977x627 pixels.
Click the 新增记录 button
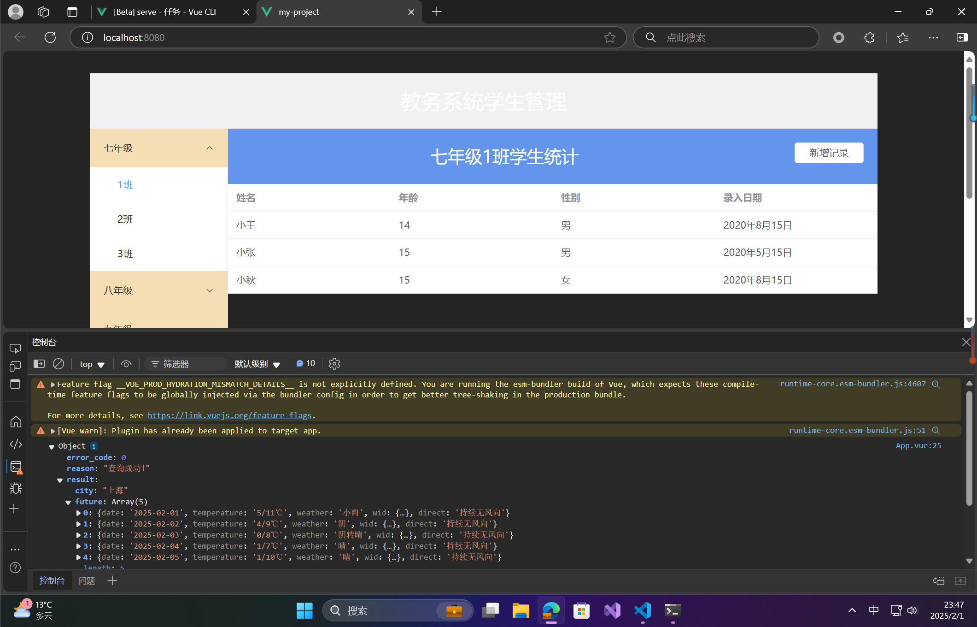pyautogui.click(x=828, y=153)
